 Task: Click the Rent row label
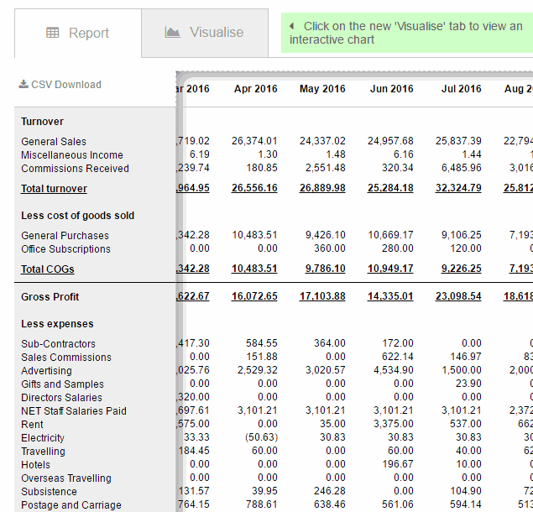[x=32, y=424]
